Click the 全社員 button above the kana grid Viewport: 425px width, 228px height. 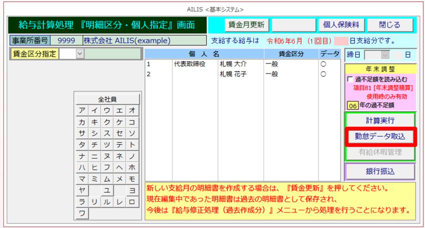(107, 99)
